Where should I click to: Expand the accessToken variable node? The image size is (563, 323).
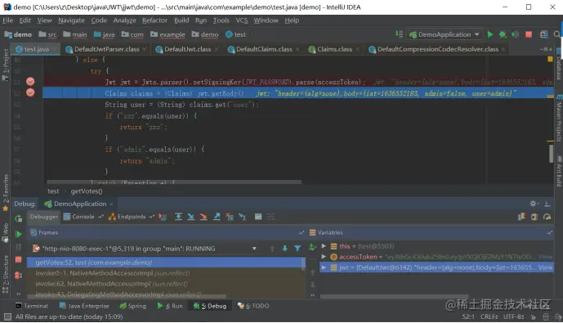[x=324, y=257]
